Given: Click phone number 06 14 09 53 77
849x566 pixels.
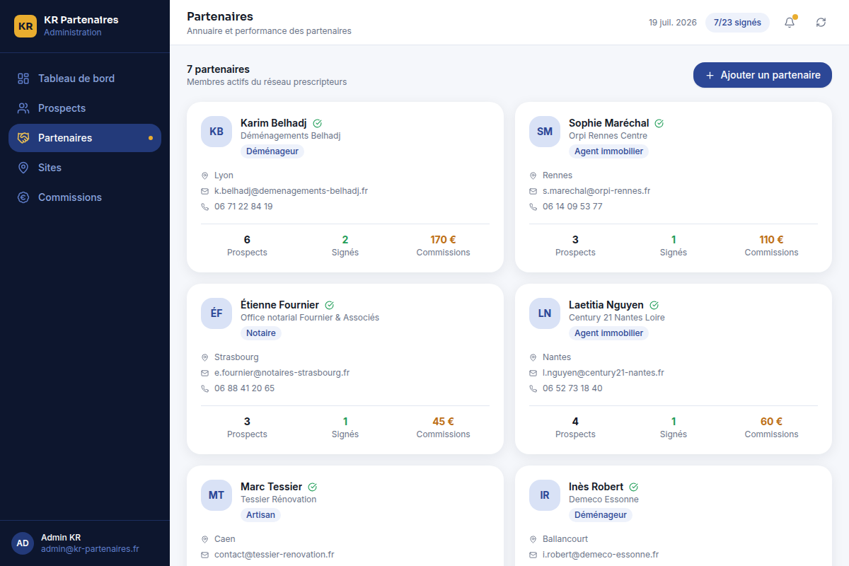Looking at the screenshot, I should [x=572, y=207].
